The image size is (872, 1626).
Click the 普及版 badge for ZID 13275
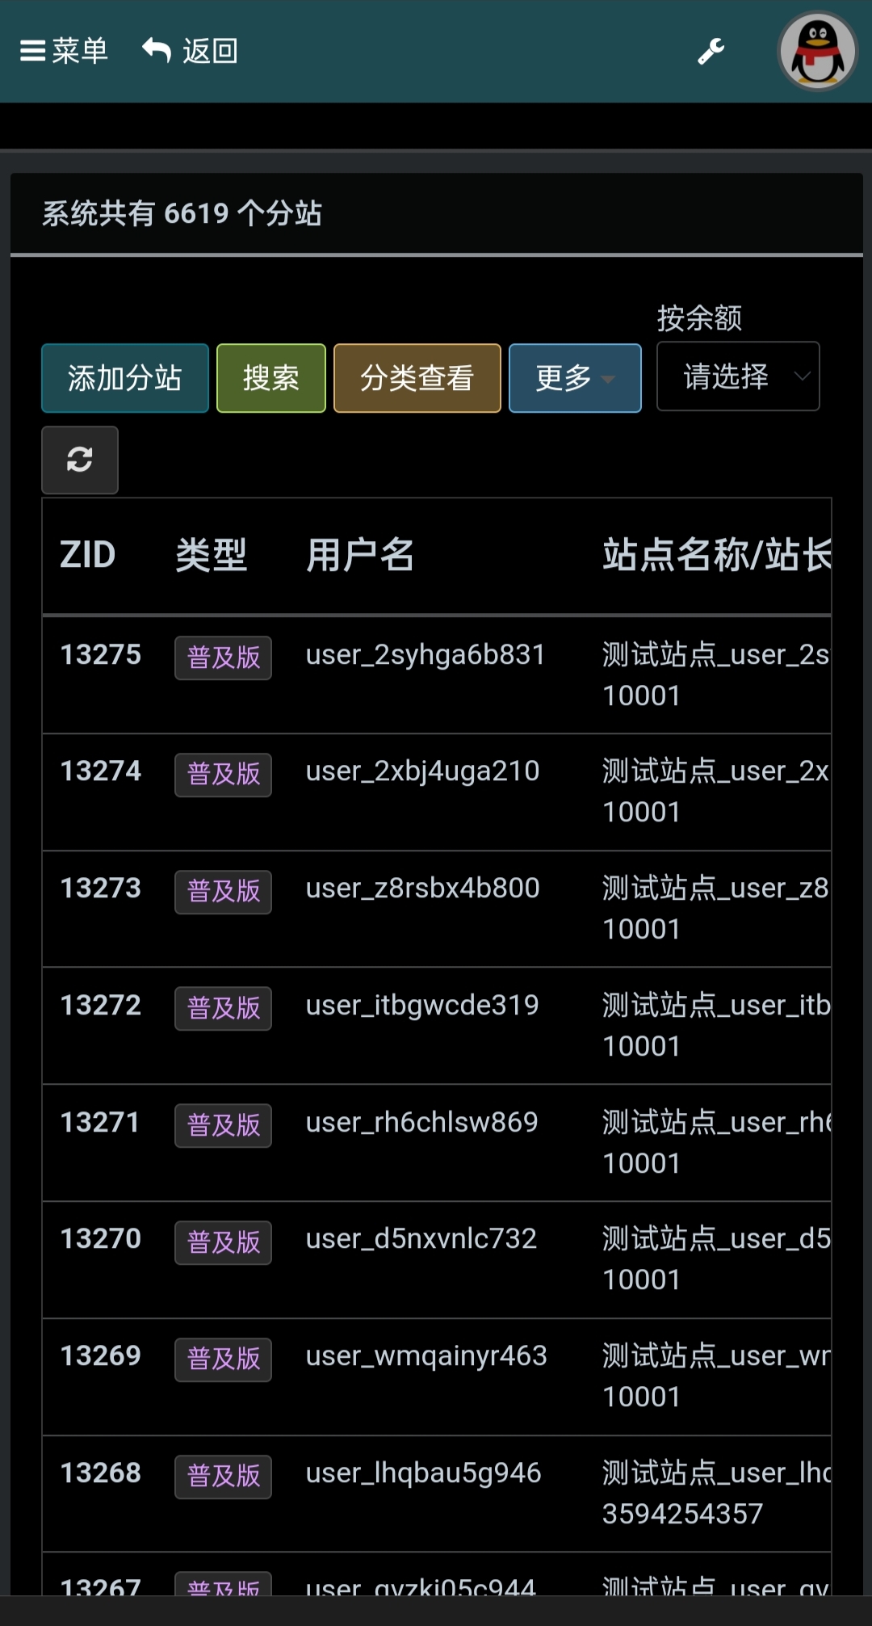pyautogui.click(x=223, y=658)
